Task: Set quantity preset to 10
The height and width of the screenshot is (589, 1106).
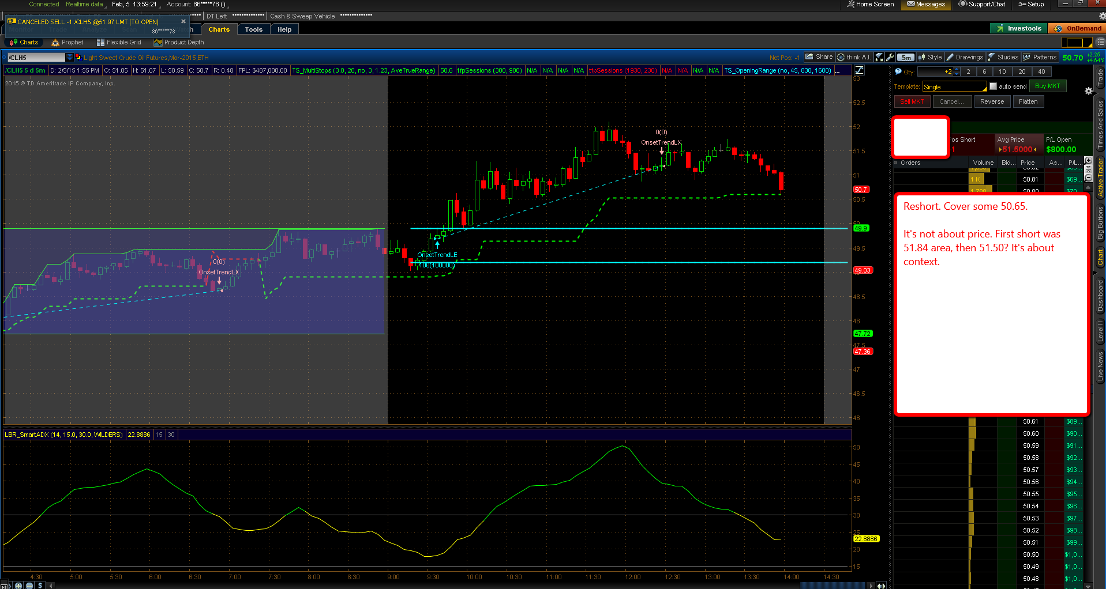Action: [1003, 71]
